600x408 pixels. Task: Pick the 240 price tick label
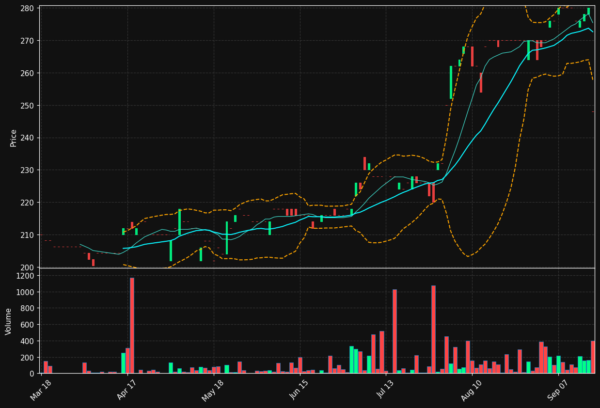(27, 138)
